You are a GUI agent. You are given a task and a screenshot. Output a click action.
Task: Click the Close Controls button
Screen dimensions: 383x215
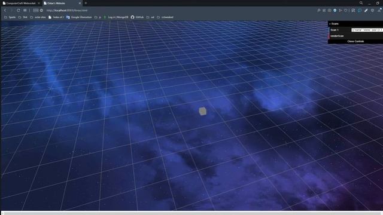click(x=355, y=41)
